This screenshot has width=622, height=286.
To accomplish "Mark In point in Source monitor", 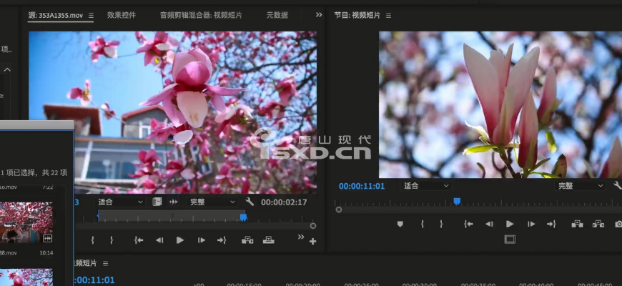I will 92,240.
